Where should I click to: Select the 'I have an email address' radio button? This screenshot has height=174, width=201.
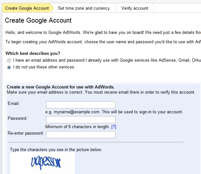[9, 61]
